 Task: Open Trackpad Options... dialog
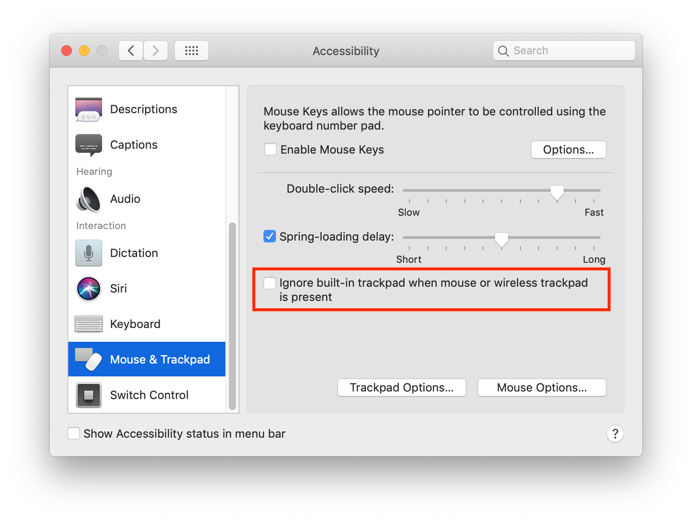pyautogui.click(x=401, y=388)
